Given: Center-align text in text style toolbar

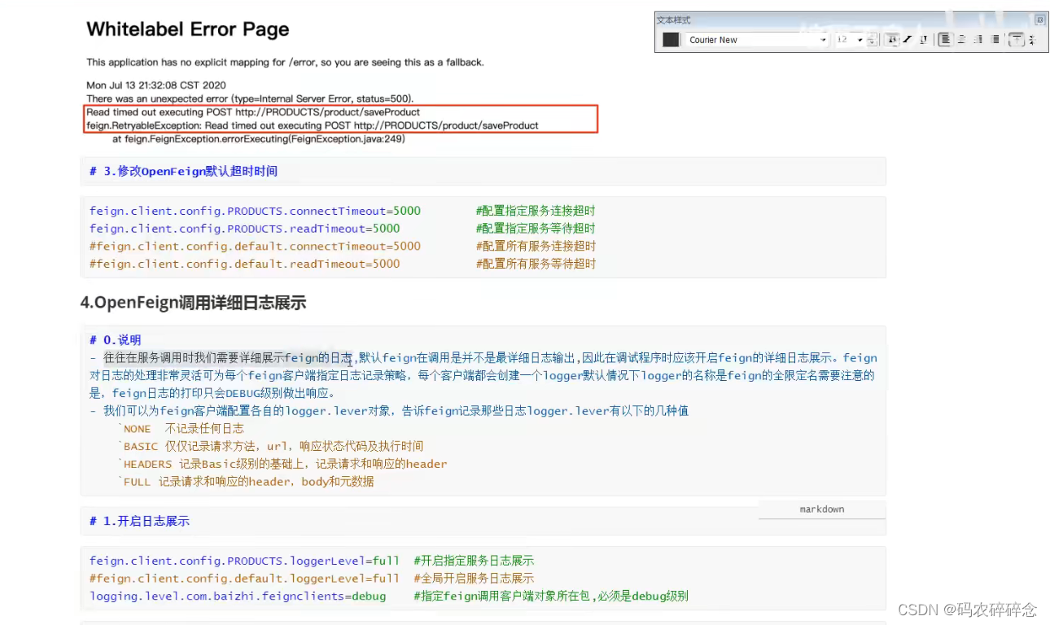Looking at the screenshot, I should coord(961,39).
